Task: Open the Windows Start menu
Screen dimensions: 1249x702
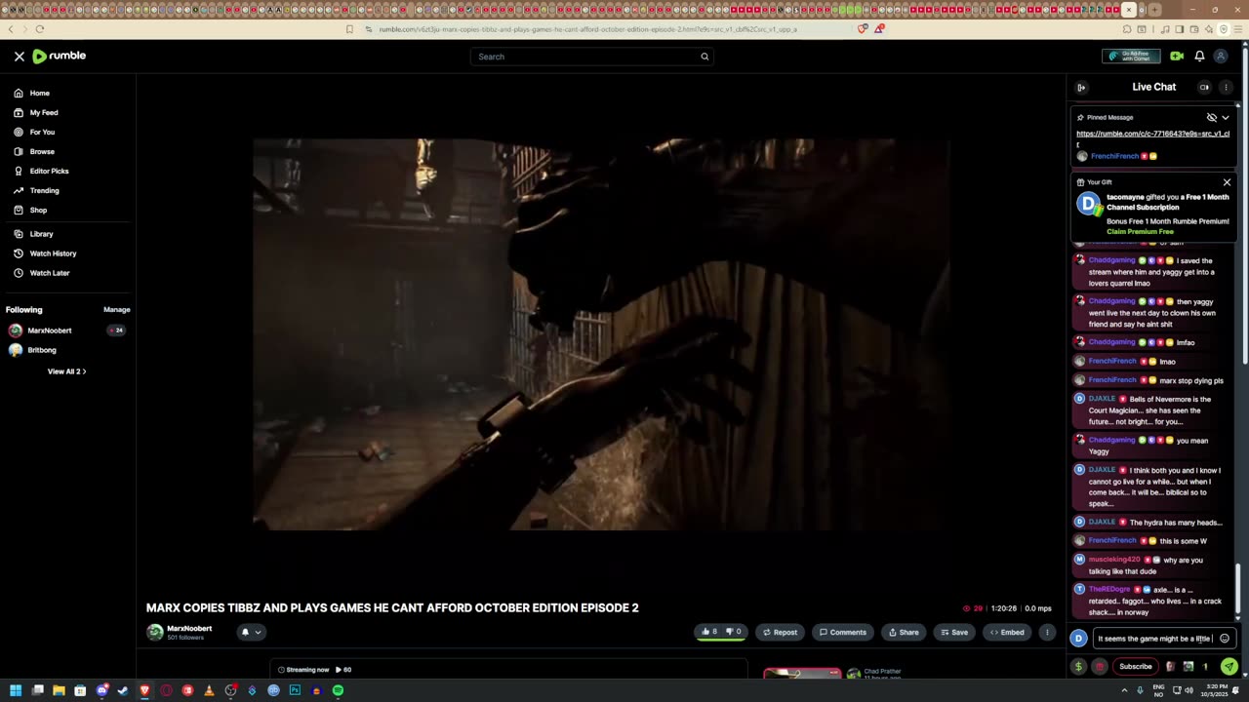Action: point(16,690)
